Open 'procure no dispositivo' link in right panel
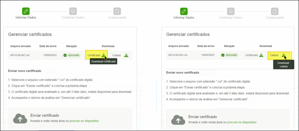The image size is (299, 131). click(242, 122)
